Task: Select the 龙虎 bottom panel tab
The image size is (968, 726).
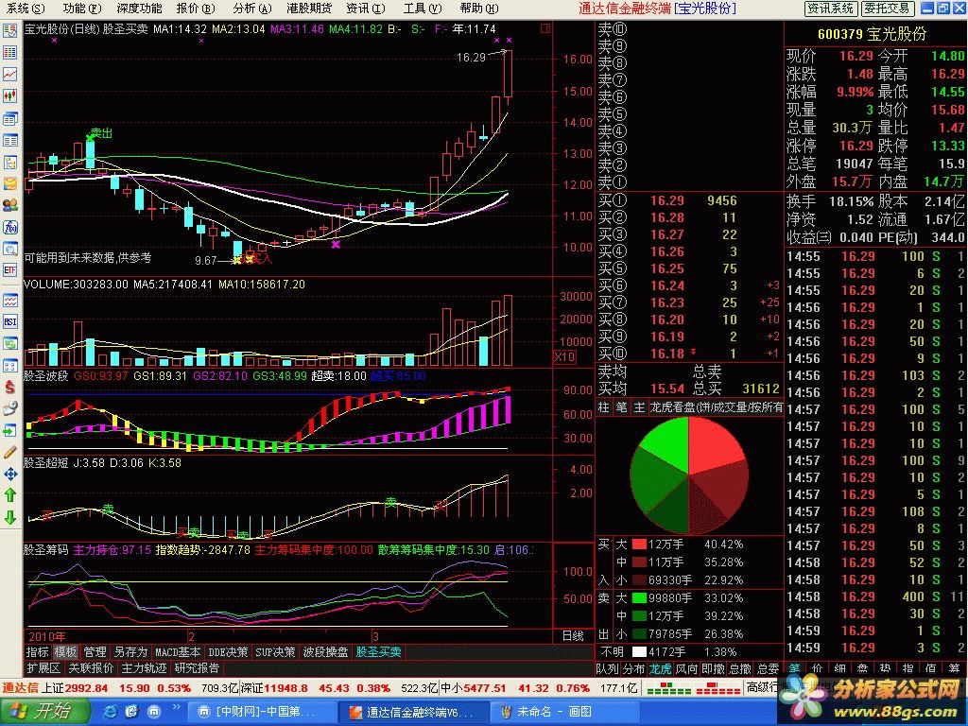Action: tap(660, 668)
